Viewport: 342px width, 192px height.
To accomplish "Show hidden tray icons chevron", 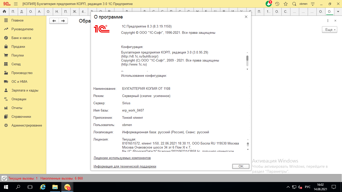I will (x=288, y=187).
